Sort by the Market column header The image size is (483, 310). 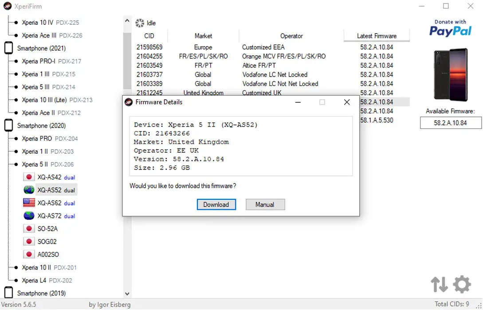point(203,36)
